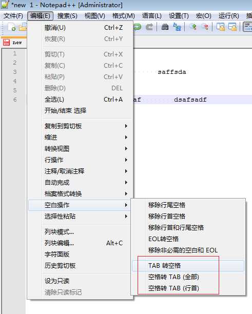Click the synchronize vertical scrolling icon
The image size is (252, 314).
[x=221, y=27]
